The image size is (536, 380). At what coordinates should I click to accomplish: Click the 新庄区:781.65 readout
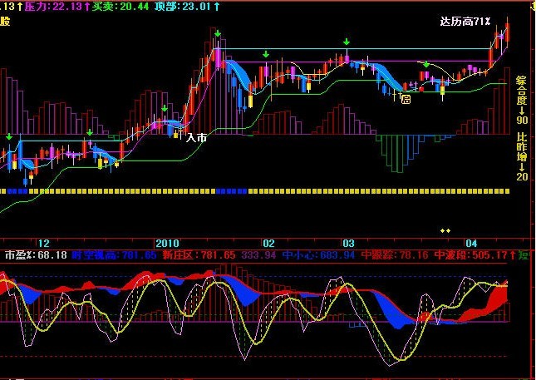tap(199, 254)
